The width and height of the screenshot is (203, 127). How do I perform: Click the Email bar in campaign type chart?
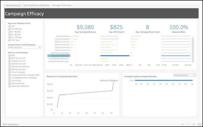(x=164, y=80)
